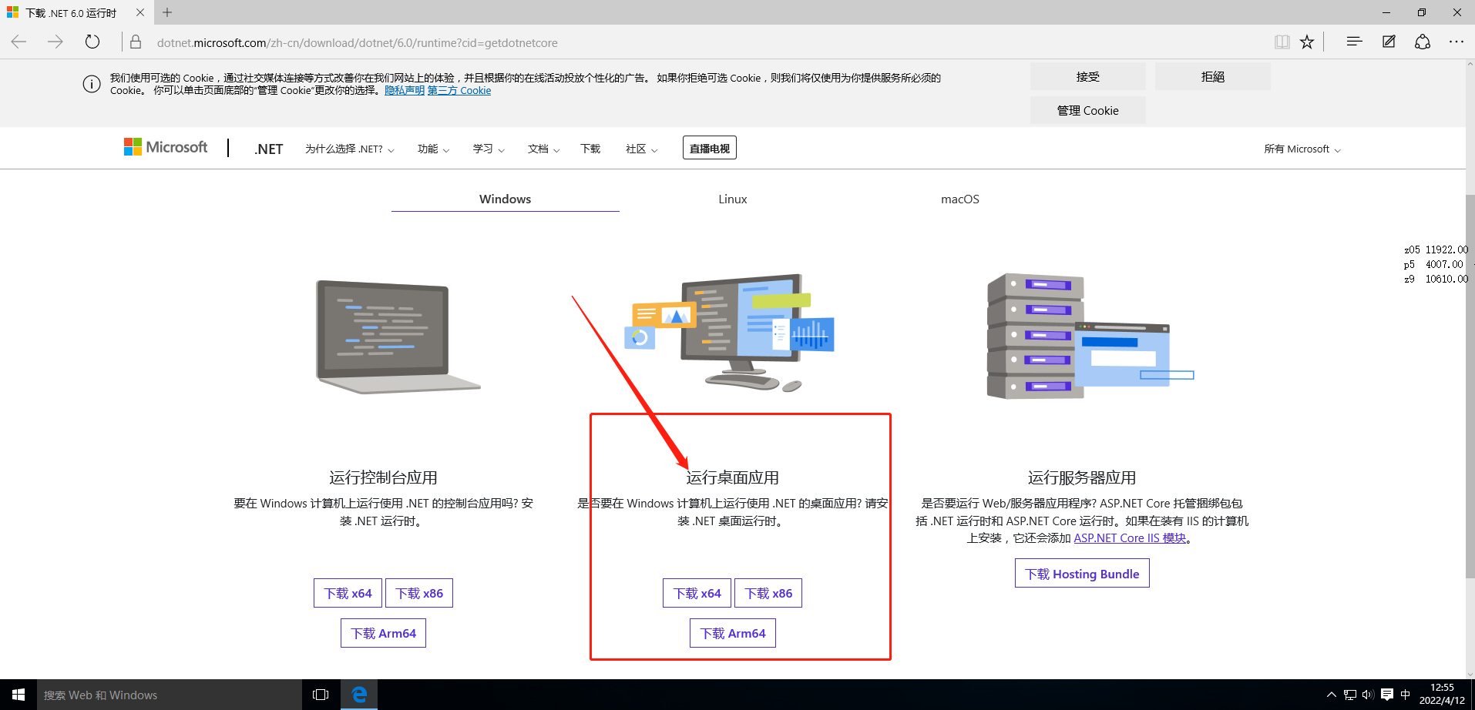Screen dimensions: 1475x710
Task: Download Arm64 console runtime
Action: point(383,633)
